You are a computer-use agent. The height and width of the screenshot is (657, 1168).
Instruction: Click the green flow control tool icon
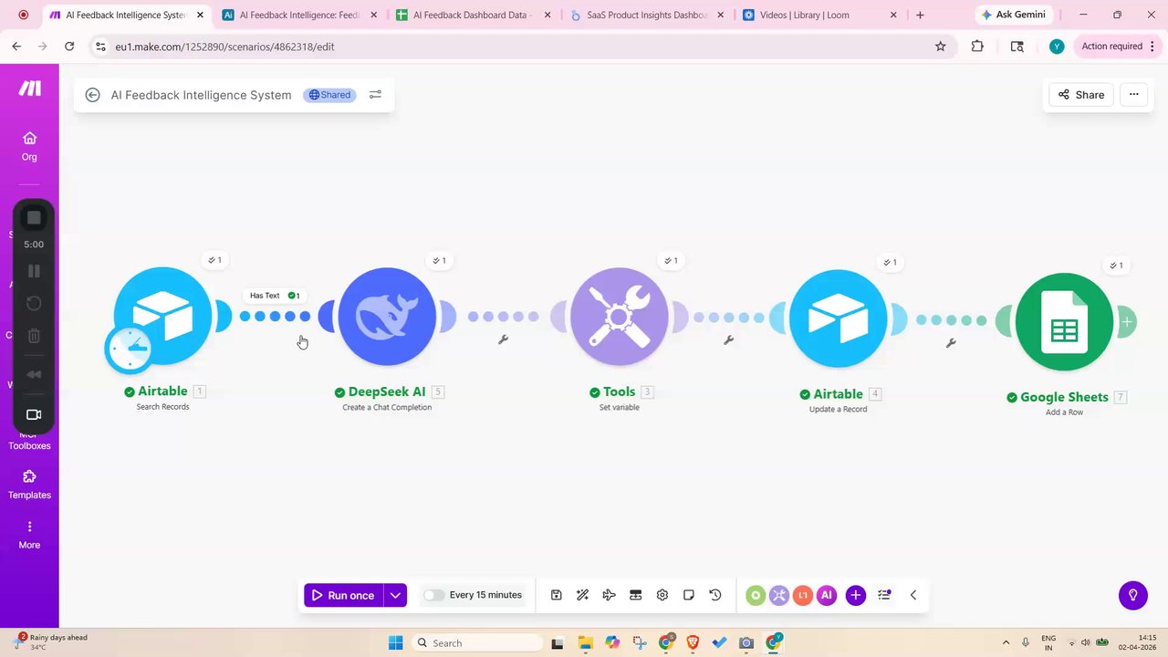tap(756, 595)
